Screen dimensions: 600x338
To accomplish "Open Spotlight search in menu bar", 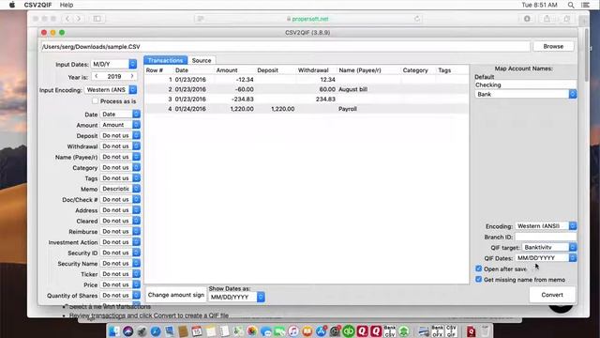I will click(x=571, y=5).
